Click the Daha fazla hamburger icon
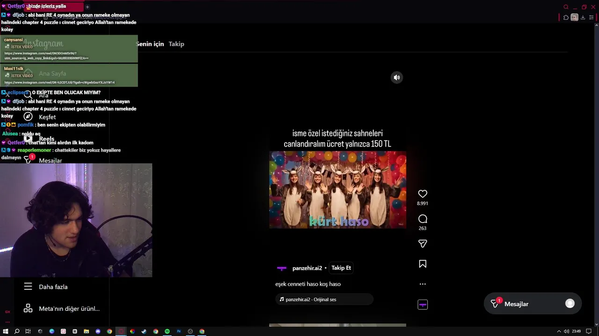Screen dimensions: 599x336 point(28,287)
